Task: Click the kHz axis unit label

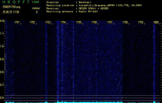Action: click(x=2, y=21)
